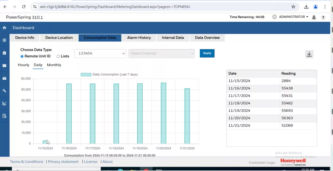This screenshot has height=171, width=333.
Task: Select the Lists radio button
Action: [x=58, y=56]
